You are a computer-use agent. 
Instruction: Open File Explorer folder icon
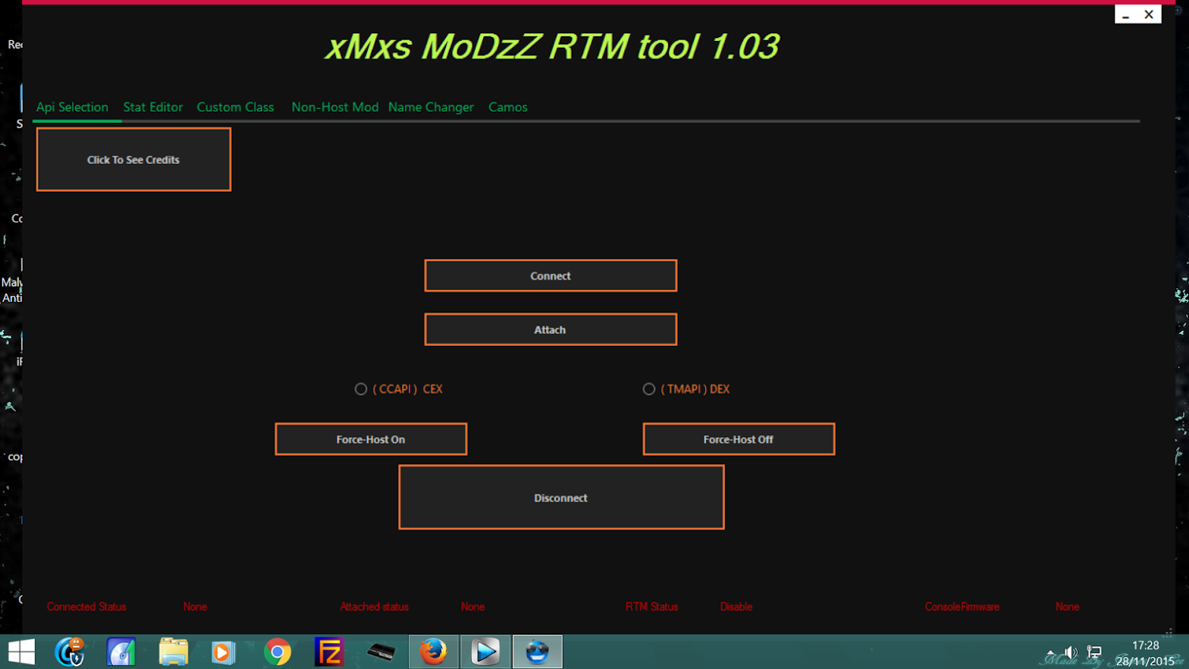coord(174,652)
